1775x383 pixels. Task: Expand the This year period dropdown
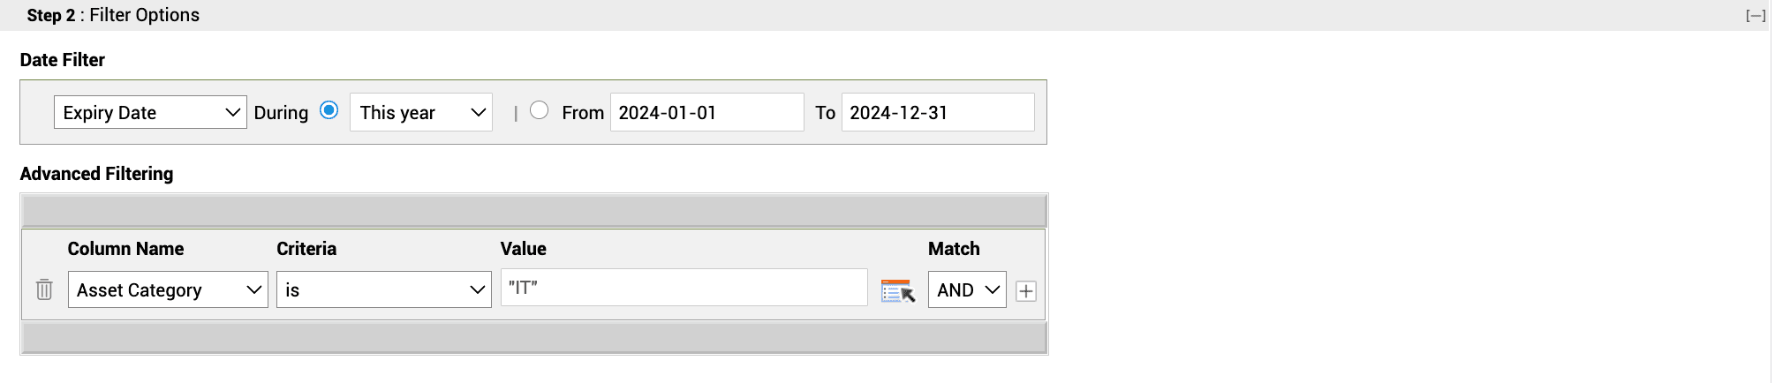point(421,112)
